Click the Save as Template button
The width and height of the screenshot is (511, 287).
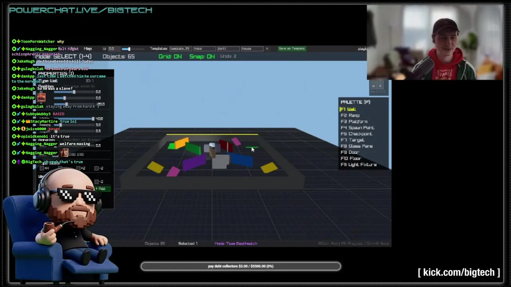pos(292,49)
